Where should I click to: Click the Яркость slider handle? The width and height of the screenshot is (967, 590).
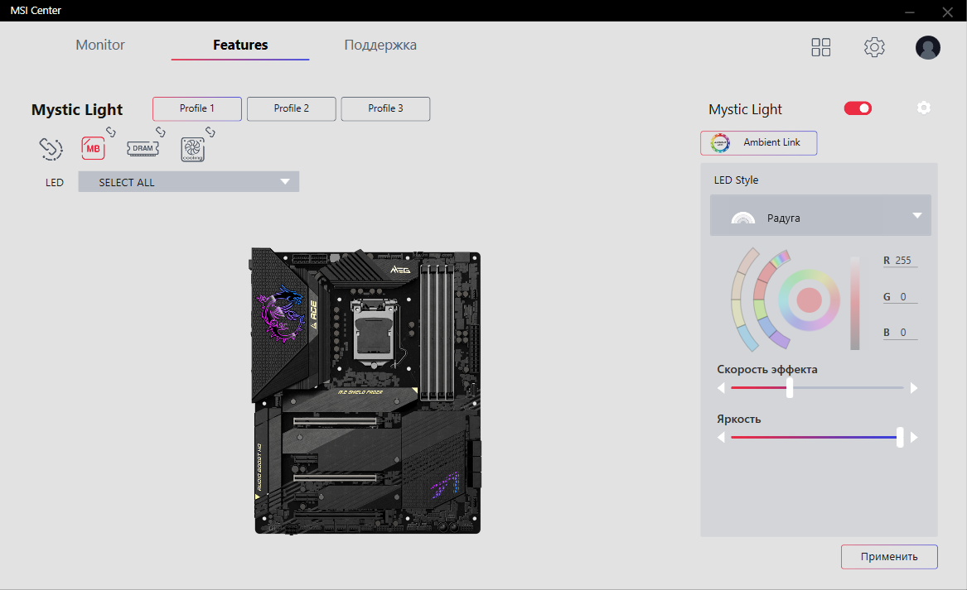900,437
